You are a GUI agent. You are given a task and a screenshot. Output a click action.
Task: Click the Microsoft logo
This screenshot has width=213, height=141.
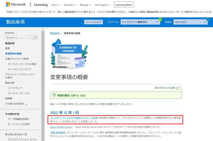tap(16, 4)
